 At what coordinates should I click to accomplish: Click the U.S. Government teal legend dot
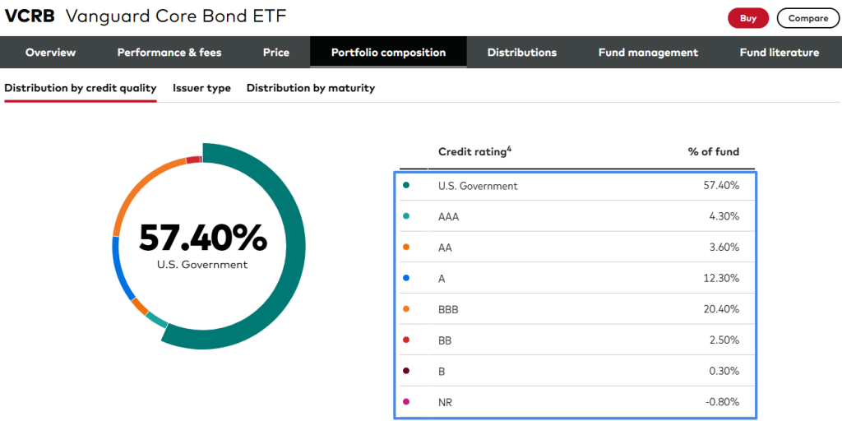406,186
